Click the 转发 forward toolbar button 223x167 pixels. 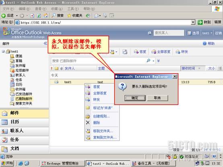[182, 52]
